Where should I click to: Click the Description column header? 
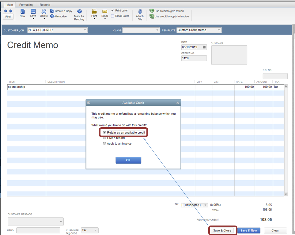[56, 82]
